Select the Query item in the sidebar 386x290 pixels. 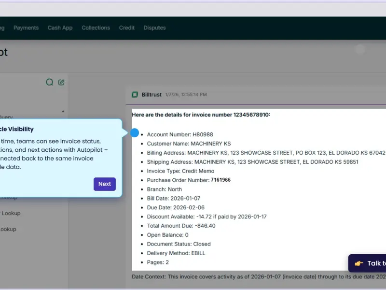click(x=6, y=117)
